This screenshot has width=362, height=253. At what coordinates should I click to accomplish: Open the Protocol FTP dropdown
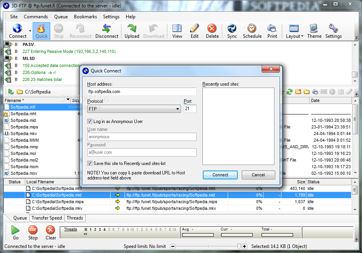(134, 109)
